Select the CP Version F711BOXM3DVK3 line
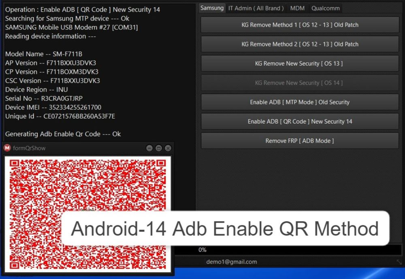Screen dimensions: 405x279 [52, 72]
